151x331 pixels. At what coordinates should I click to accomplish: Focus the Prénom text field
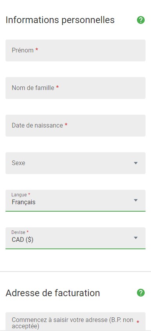[75, 50]
